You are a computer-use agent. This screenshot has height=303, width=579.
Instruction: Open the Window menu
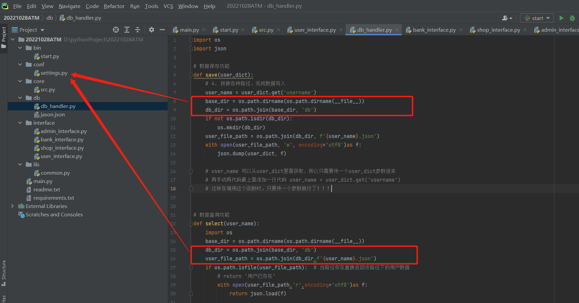(188, 6)
